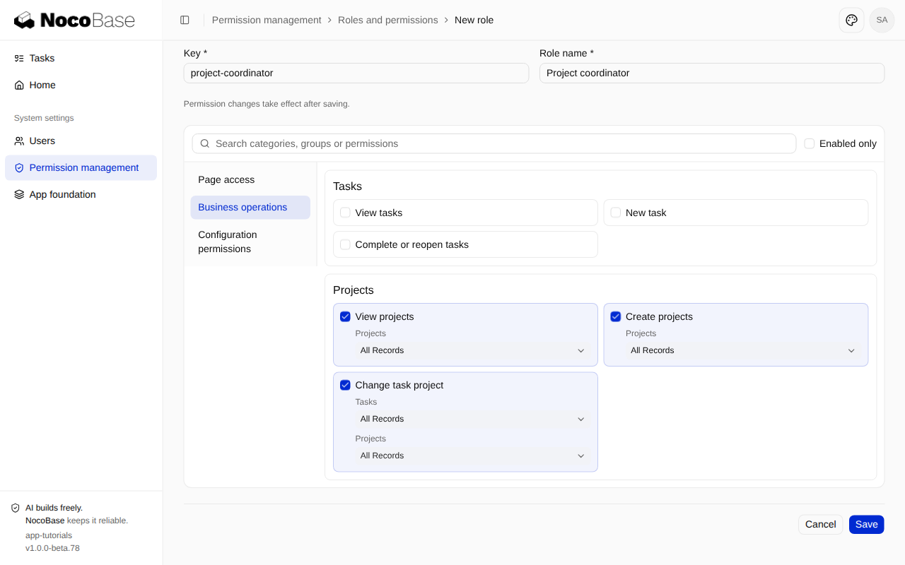Uncheck the View projects permission
Screen dimensions: 905x565
345,316
